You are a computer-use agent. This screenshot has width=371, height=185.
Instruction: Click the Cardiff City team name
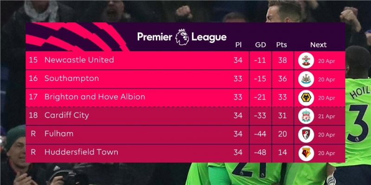pyautogui.click(x=66, y=115)
